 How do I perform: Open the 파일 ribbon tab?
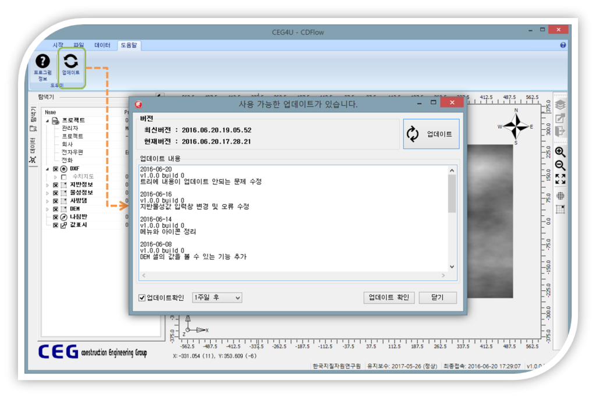pyautogui.click(x=79, y=45)
